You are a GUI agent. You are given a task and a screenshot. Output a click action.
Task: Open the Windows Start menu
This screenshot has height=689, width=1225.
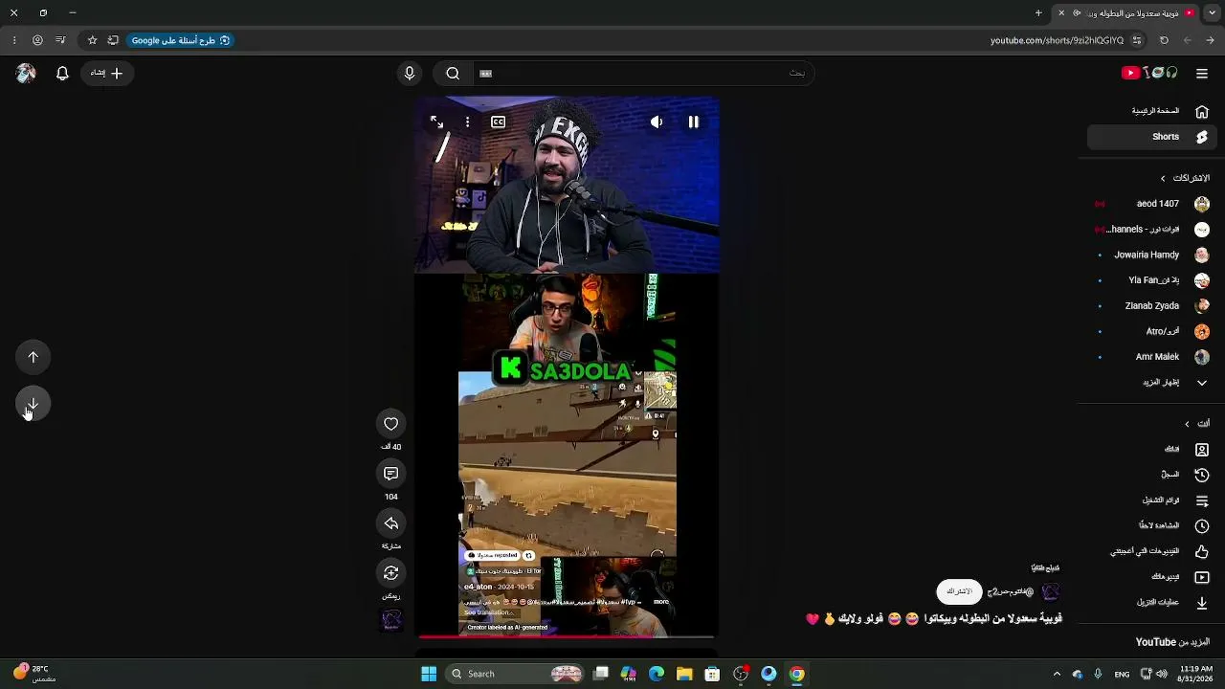(429, 674)
